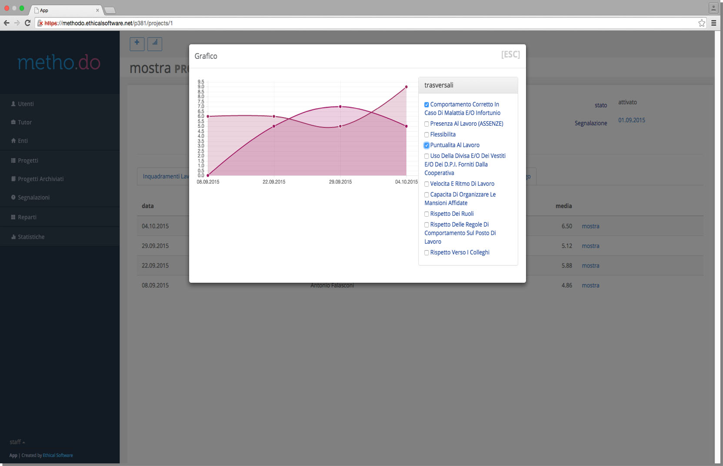Uncheck Comportamento Corretto In Caso Di Malattia

click(x=426, y=105)
